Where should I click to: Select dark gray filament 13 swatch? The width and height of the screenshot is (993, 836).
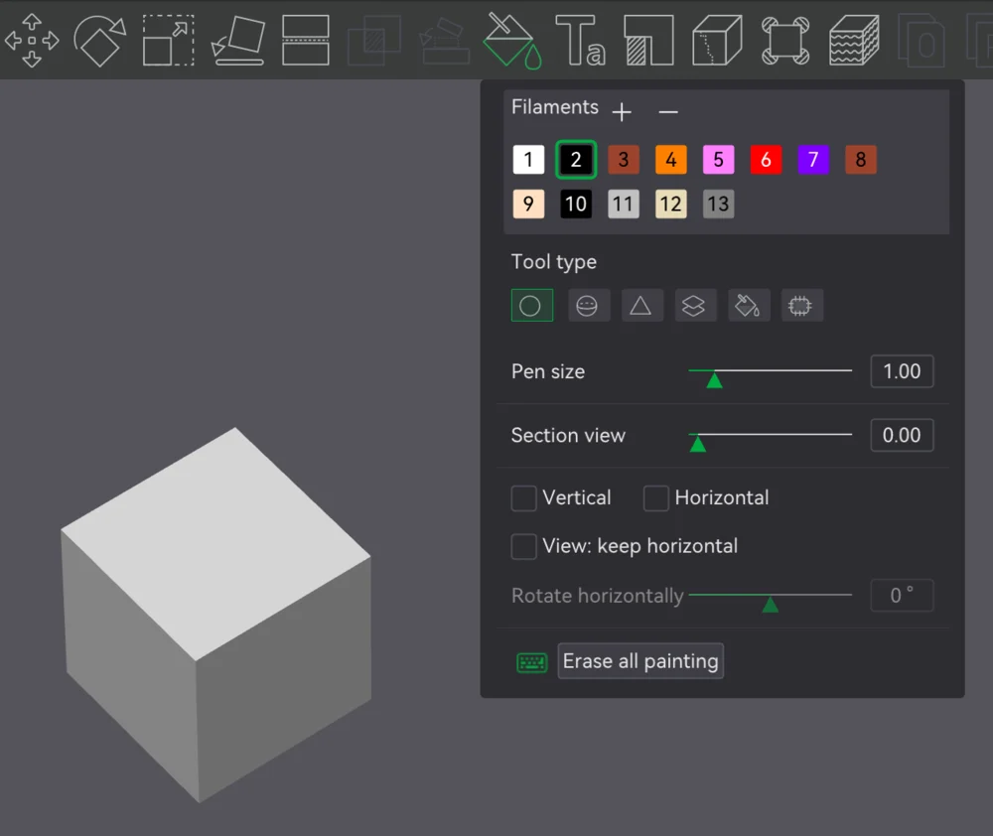pyautogui.click(x=718, y=204)
